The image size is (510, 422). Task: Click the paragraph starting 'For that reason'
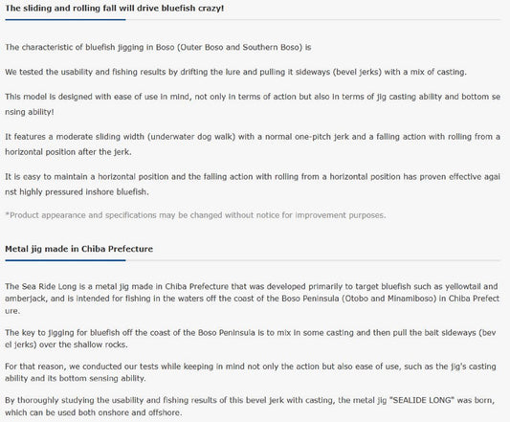pos(251,372)
